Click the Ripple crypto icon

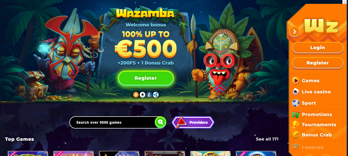(x=156, y=95)
